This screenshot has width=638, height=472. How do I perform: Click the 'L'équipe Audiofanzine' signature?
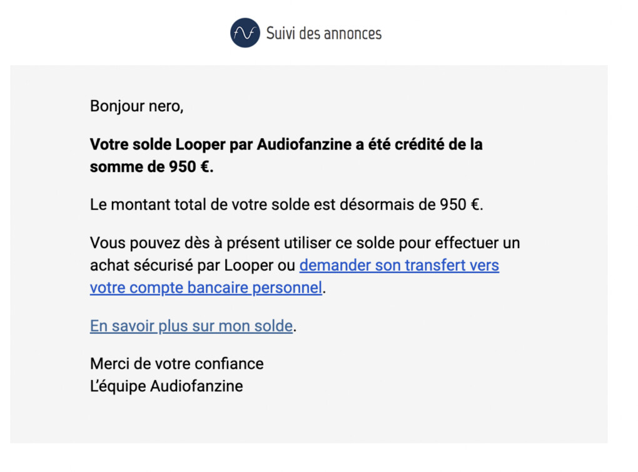tap(166, 386)
